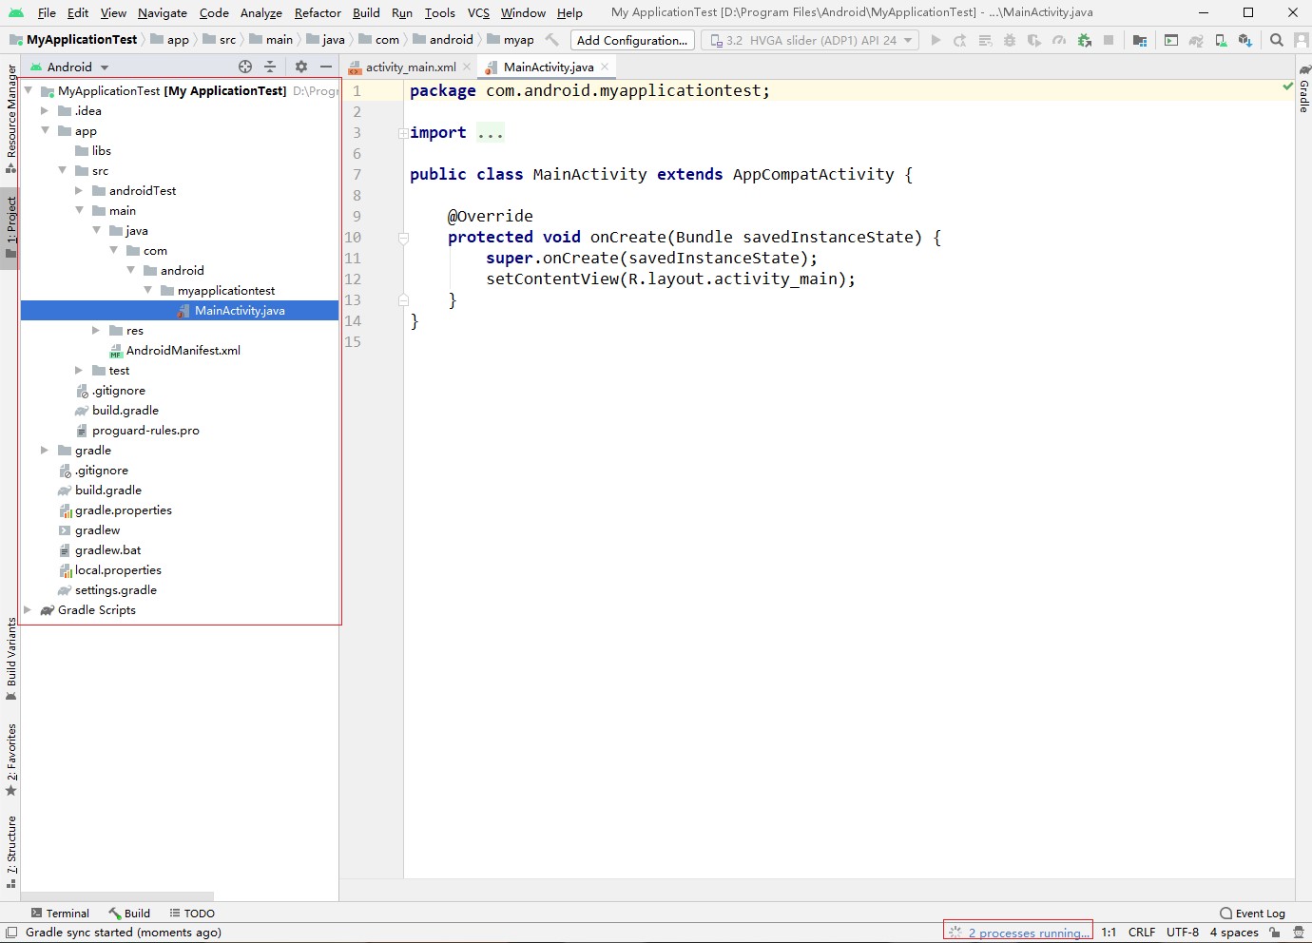Toggle the Resource Manager tool window
1312x943 pixels.
(10, 119)
